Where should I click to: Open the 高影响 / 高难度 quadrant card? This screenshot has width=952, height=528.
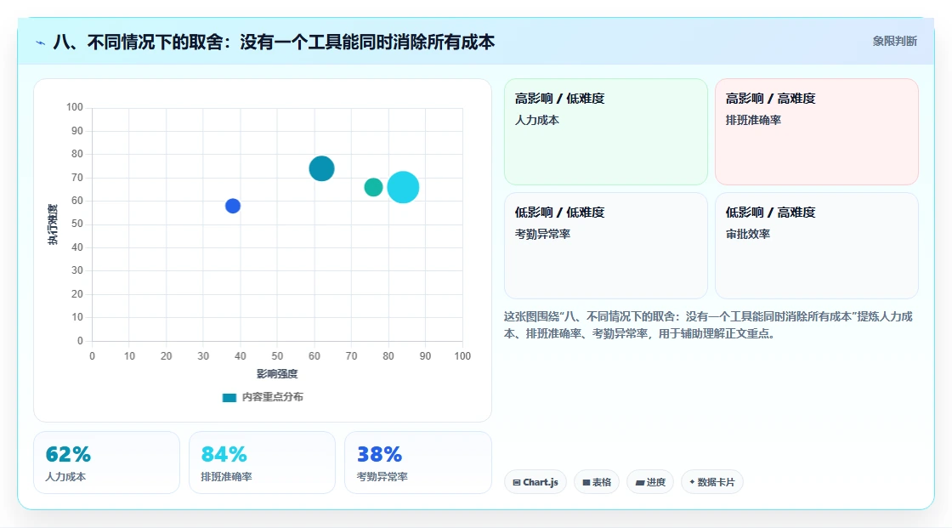coord(817,131)
